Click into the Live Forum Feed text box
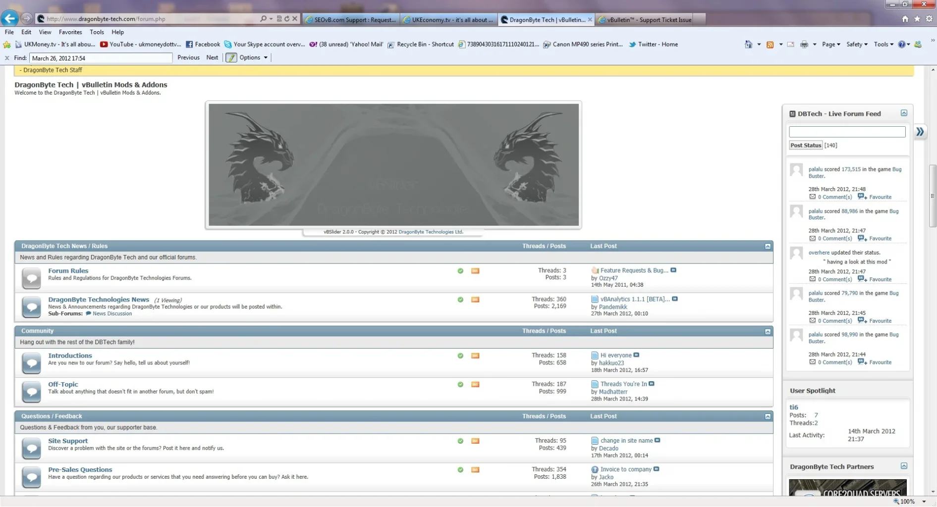Viewport: 937px width, 507px height. [x=847, y=132]
